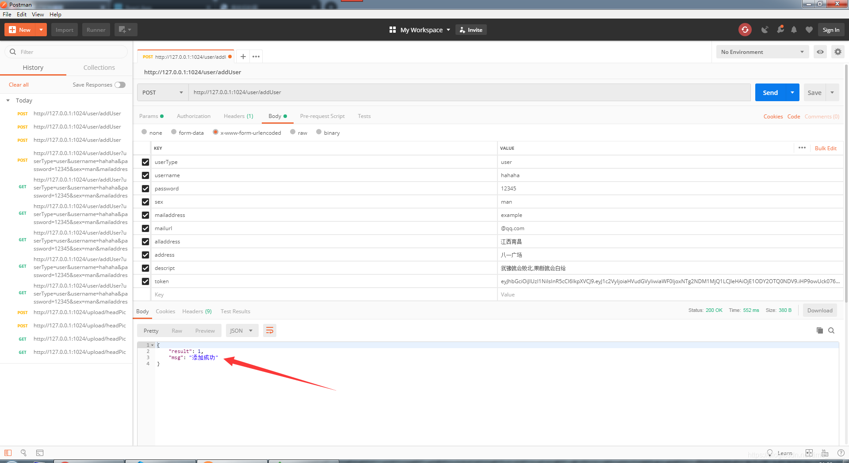Screen dimensions: 849x463
Task: Uncheck the password parameter checkbox
Action: 145,189
